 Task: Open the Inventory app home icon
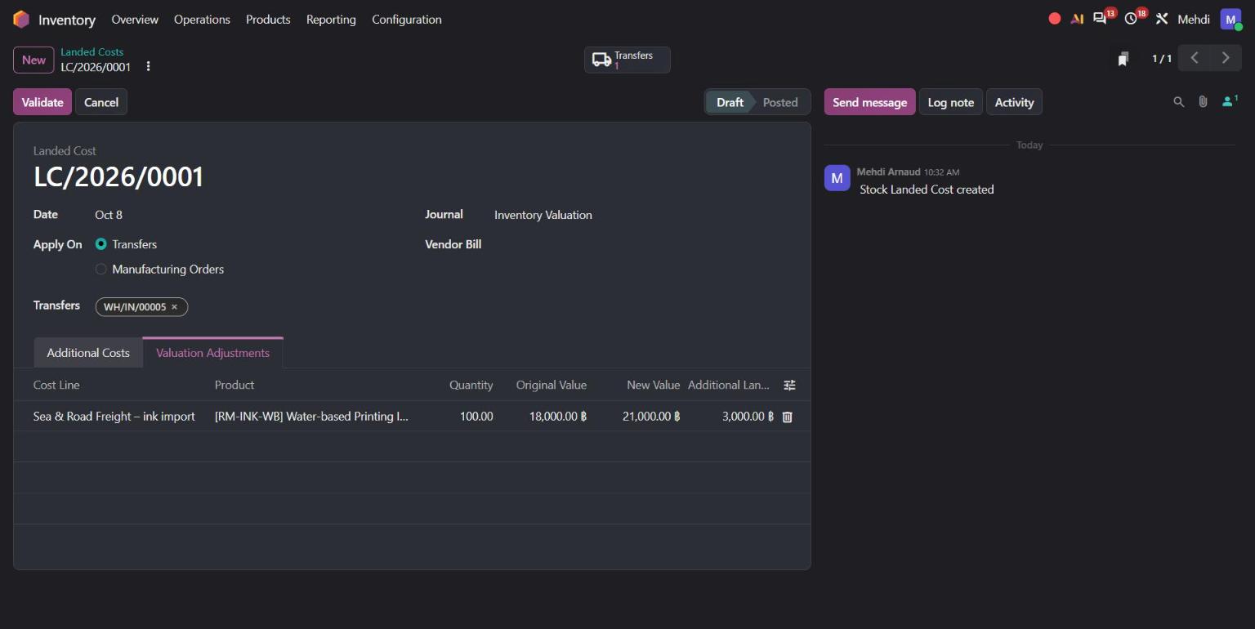[x=21, y=19]
